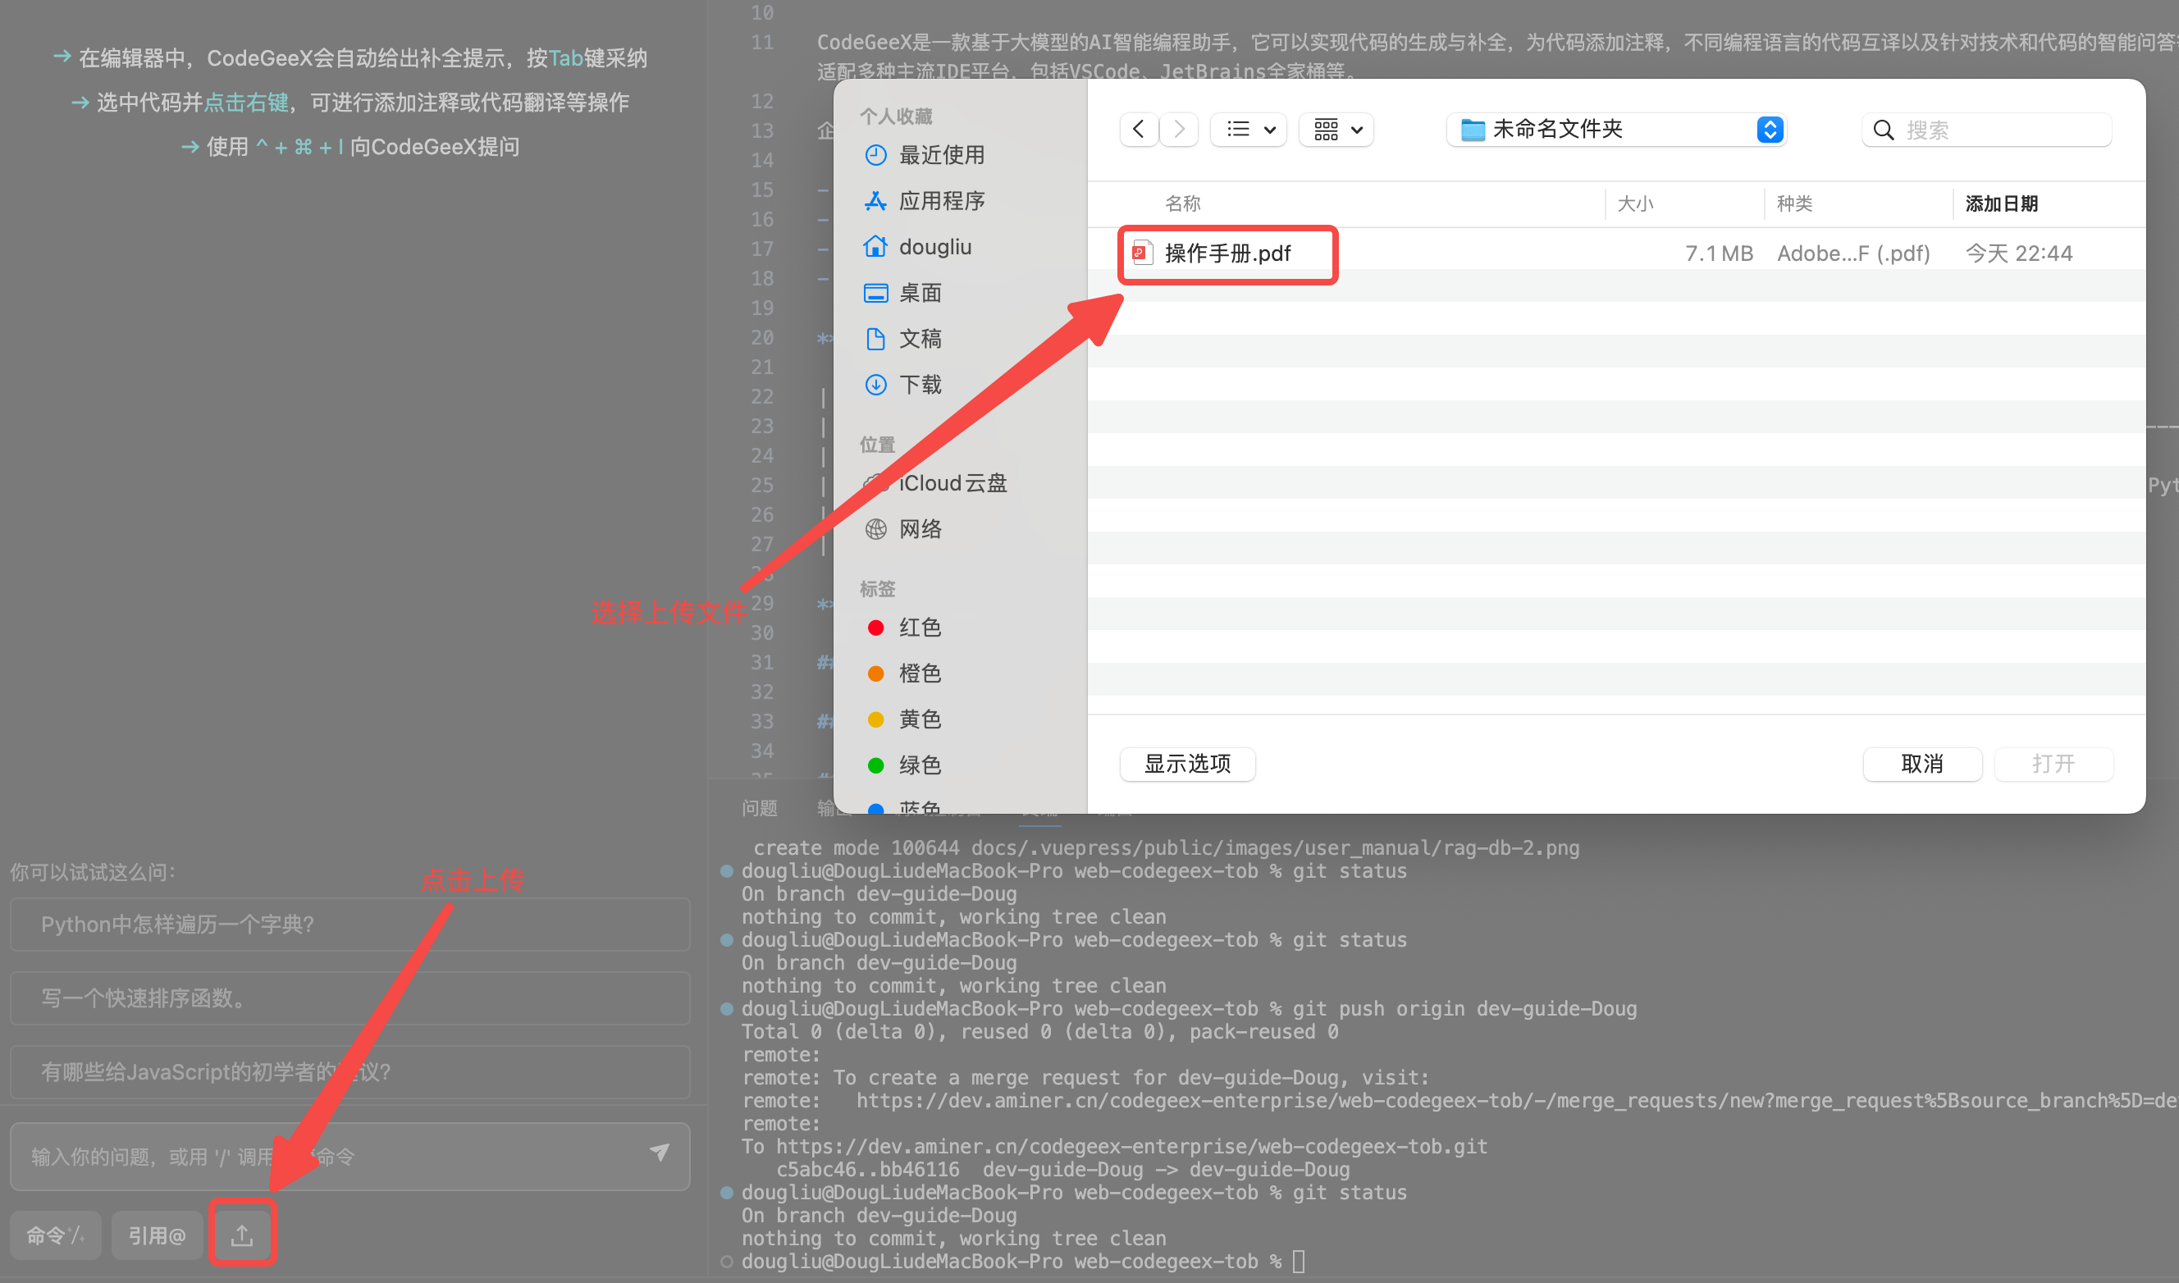Click the 桌面 desktop icon

pyautogui.click(x=876, y=293)
